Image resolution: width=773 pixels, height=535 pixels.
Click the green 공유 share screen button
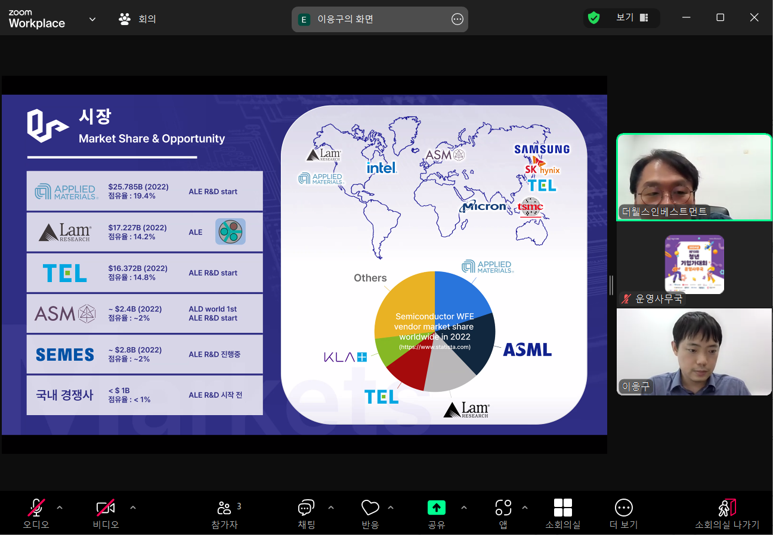pos(437,514)
